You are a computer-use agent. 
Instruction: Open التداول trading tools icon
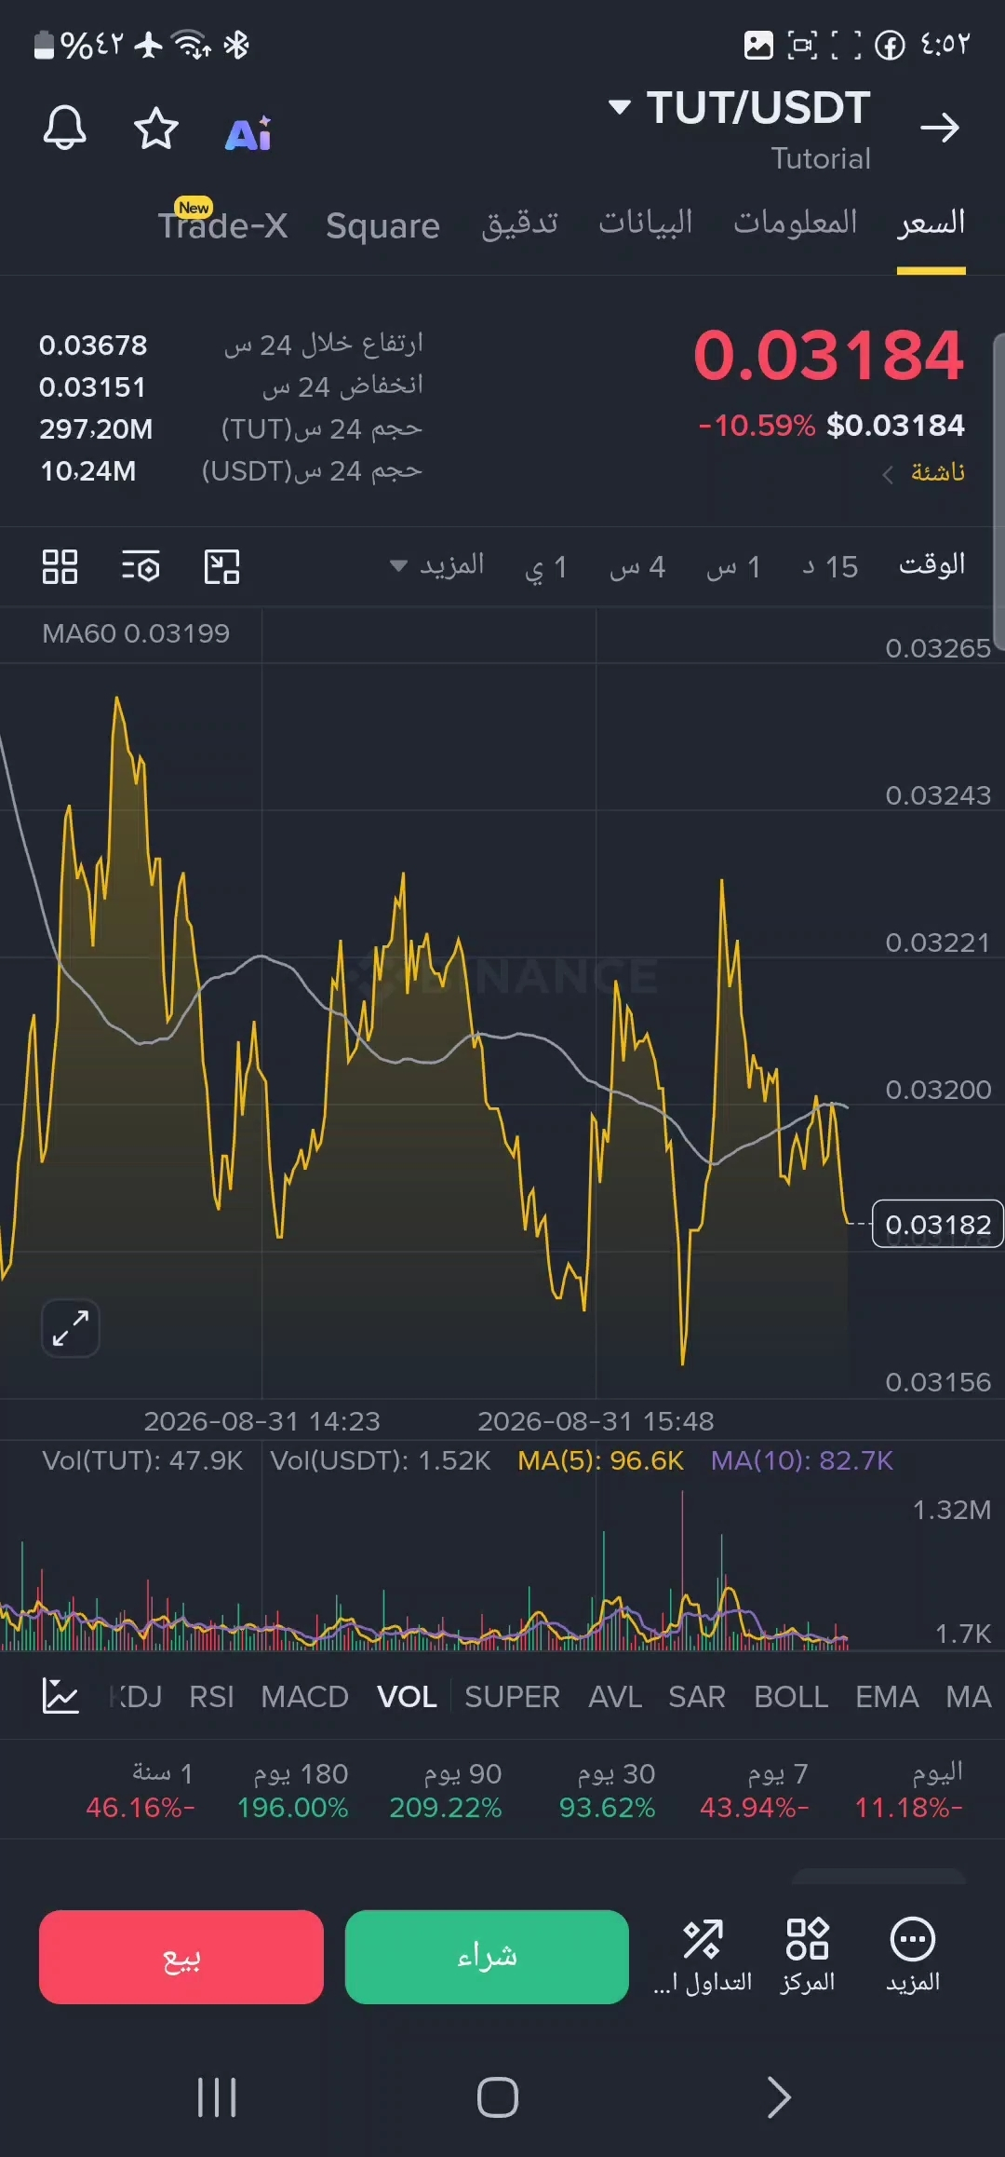pos(703,1956)
